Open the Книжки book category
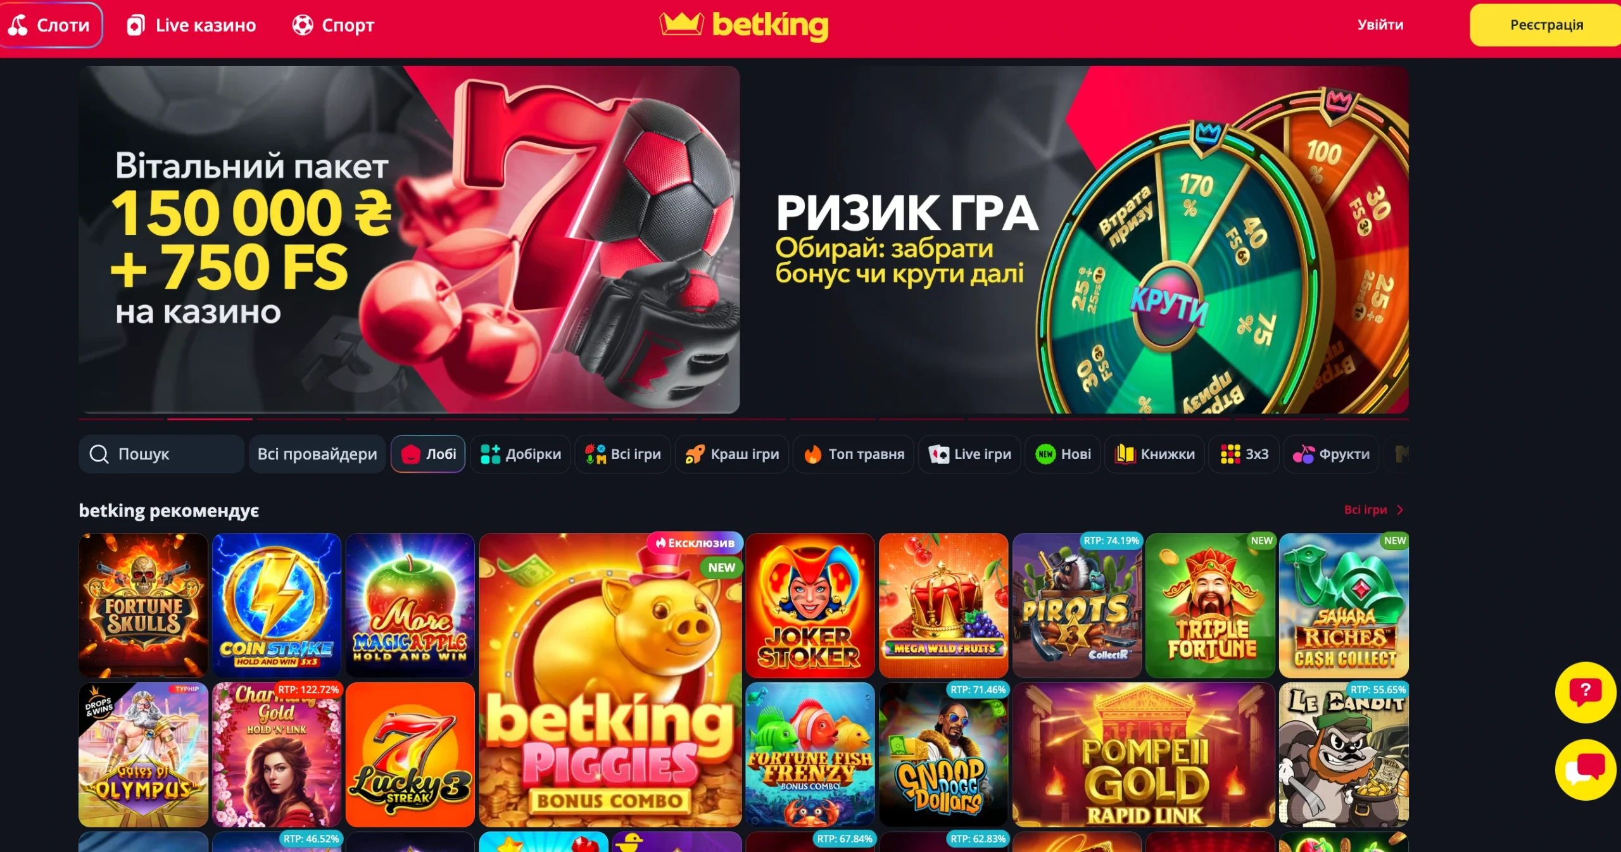Image resolution: width=1621 pixels, height=852 pixels. coord(1154,454)
